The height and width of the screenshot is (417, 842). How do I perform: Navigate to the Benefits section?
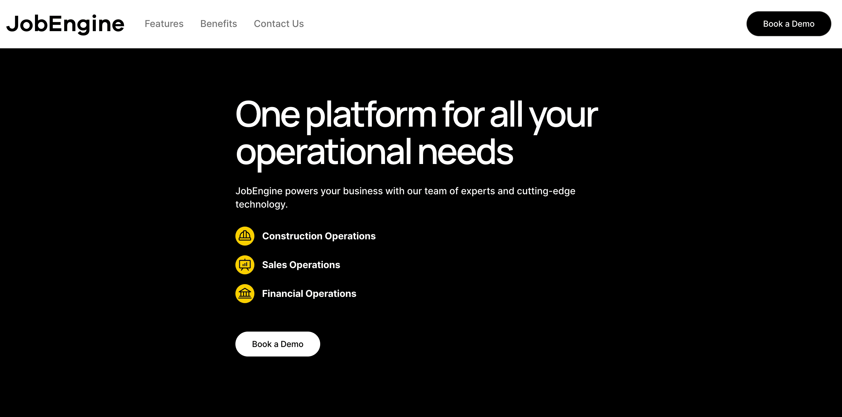point(218,23)
